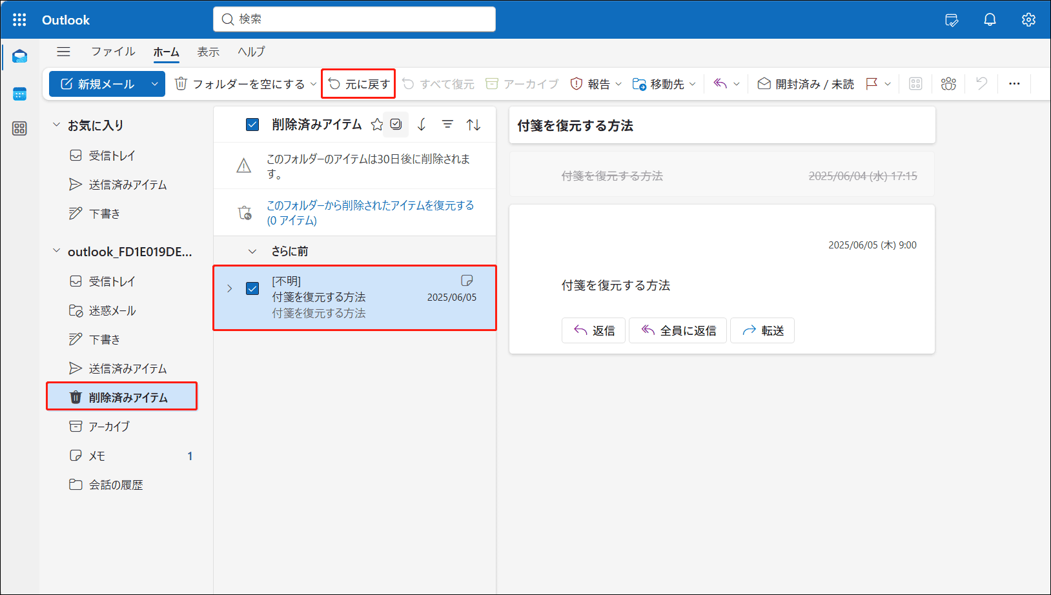Click in the 検索 search field
The width and height of the screenshot is (1051, 595).
pyautogui.click(x=354, y=19)
